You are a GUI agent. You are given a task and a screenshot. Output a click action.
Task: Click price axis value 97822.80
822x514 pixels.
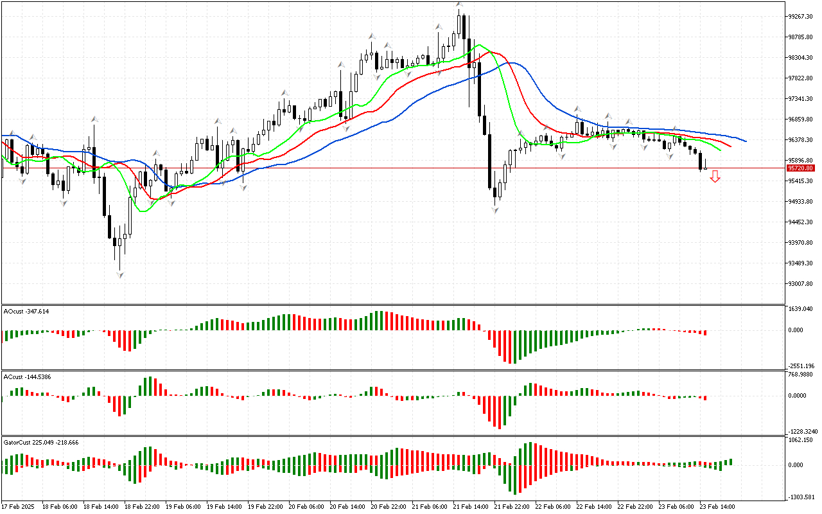coord(801,78)
